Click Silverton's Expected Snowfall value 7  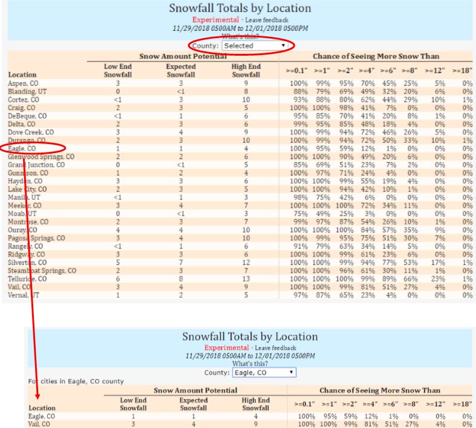(x=181, y=263)
